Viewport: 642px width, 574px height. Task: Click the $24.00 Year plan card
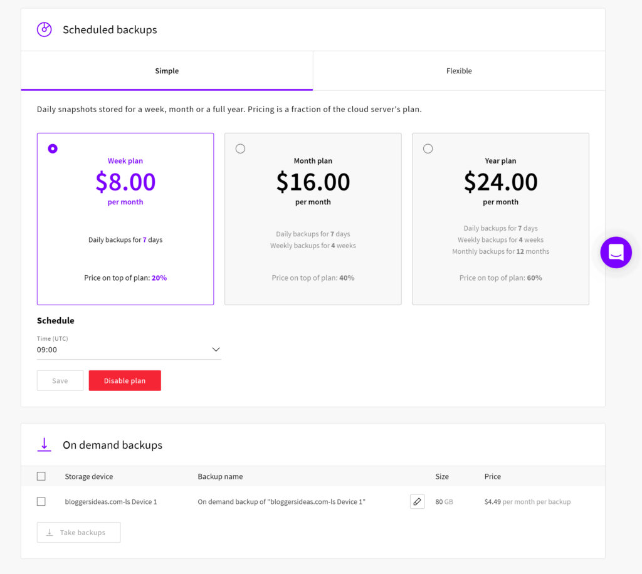click(500, 219)
